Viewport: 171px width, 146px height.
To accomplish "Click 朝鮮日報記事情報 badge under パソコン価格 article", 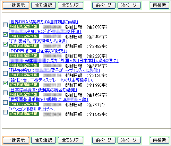I will [x=24, y=114].
